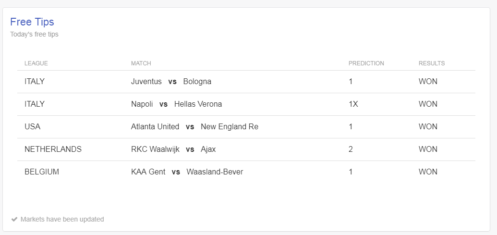497x235 pixels.
Task: Click the RESULTS column header
Action: pyautogui.click(x=431, y=63)
